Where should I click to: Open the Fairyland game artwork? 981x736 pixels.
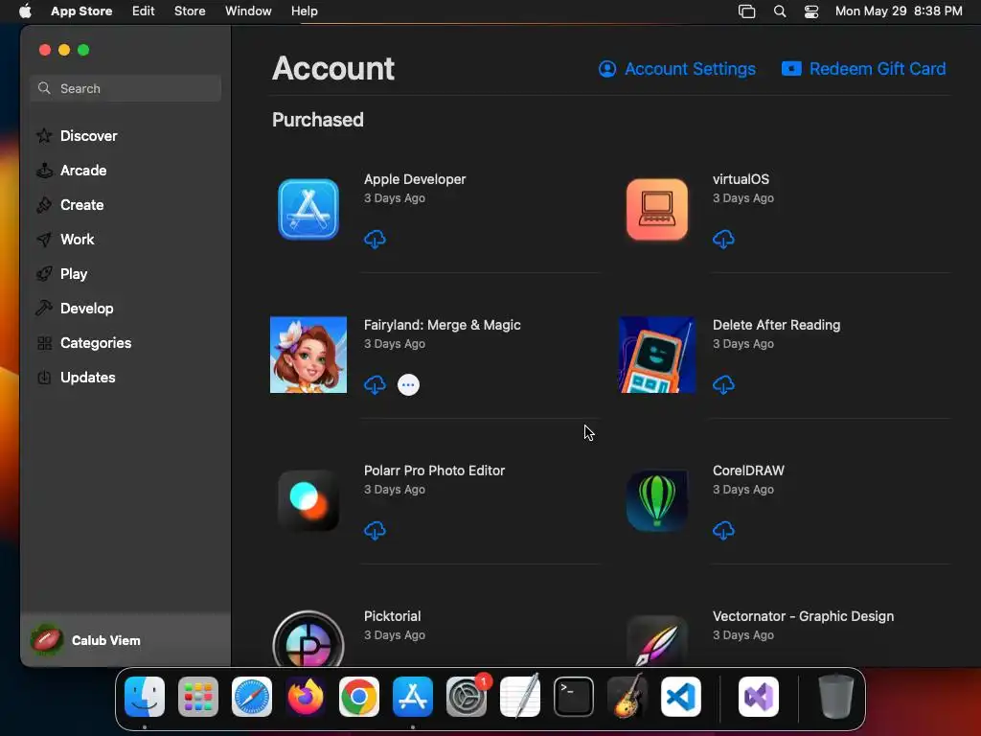[308, 355]
